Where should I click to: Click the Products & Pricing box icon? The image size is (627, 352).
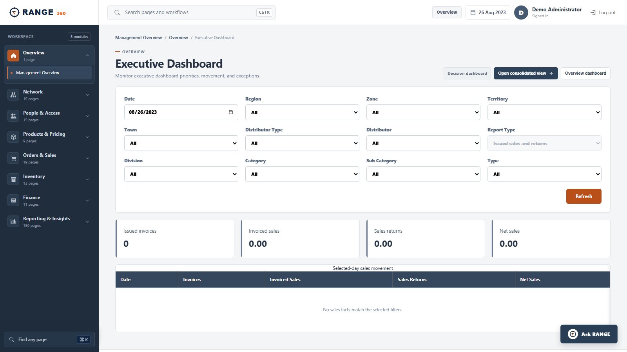13,137
